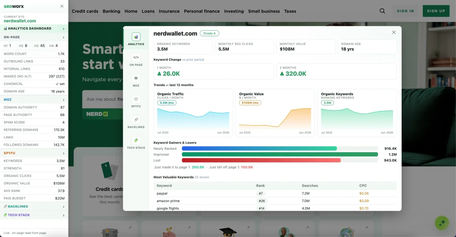Click the 1 Month 26.0K keyword change card
Screen dimensions: 456x237
(213, 72)
